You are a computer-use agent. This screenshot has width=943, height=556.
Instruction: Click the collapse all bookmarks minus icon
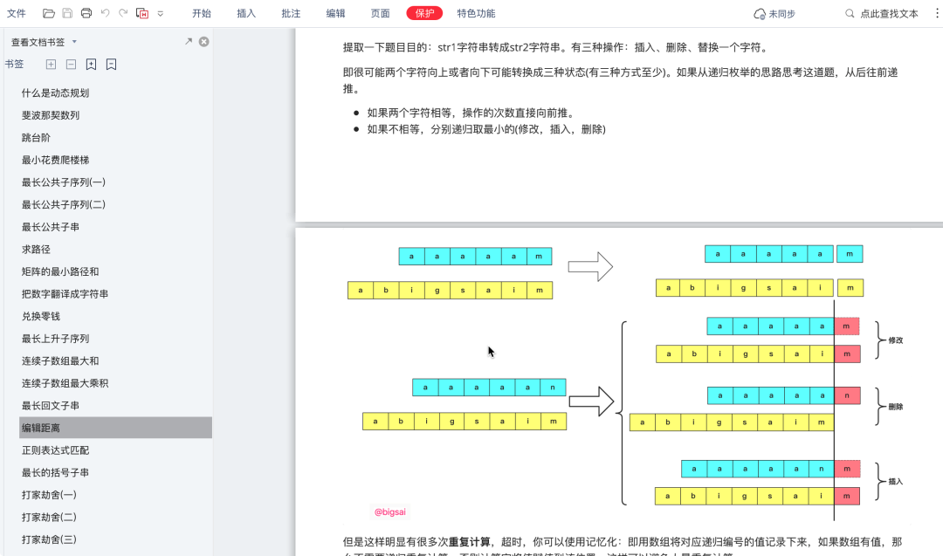coord(71,65)
